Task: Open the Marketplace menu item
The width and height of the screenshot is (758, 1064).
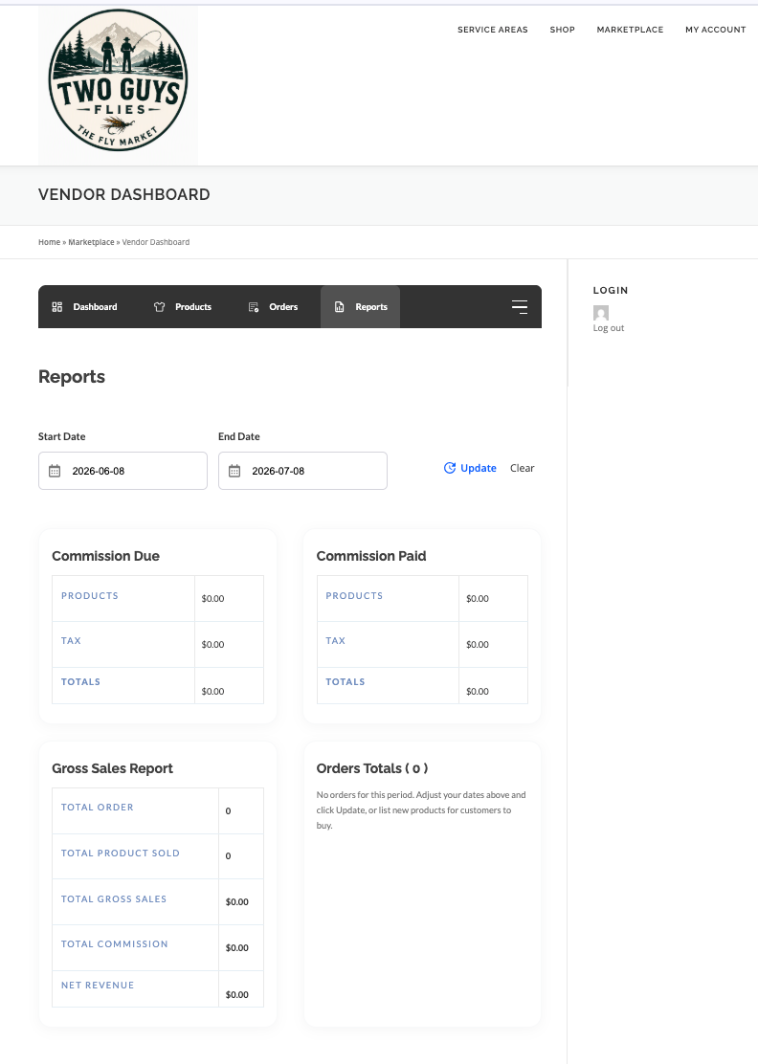Action: click(x=630, y=30)
